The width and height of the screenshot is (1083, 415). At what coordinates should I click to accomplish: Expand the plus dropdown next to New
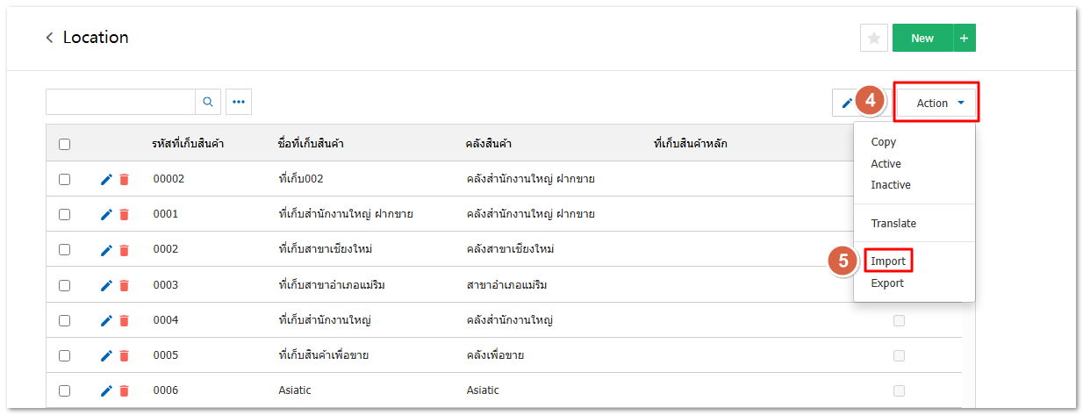click(965, 38)
